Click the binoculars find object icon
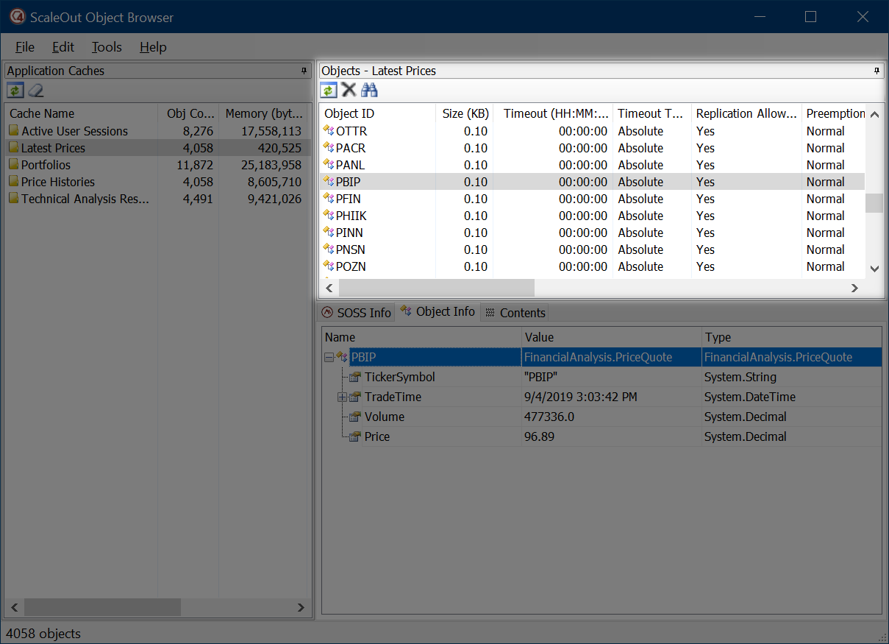Viewport: 889px width, 644px height. [369, 90]
